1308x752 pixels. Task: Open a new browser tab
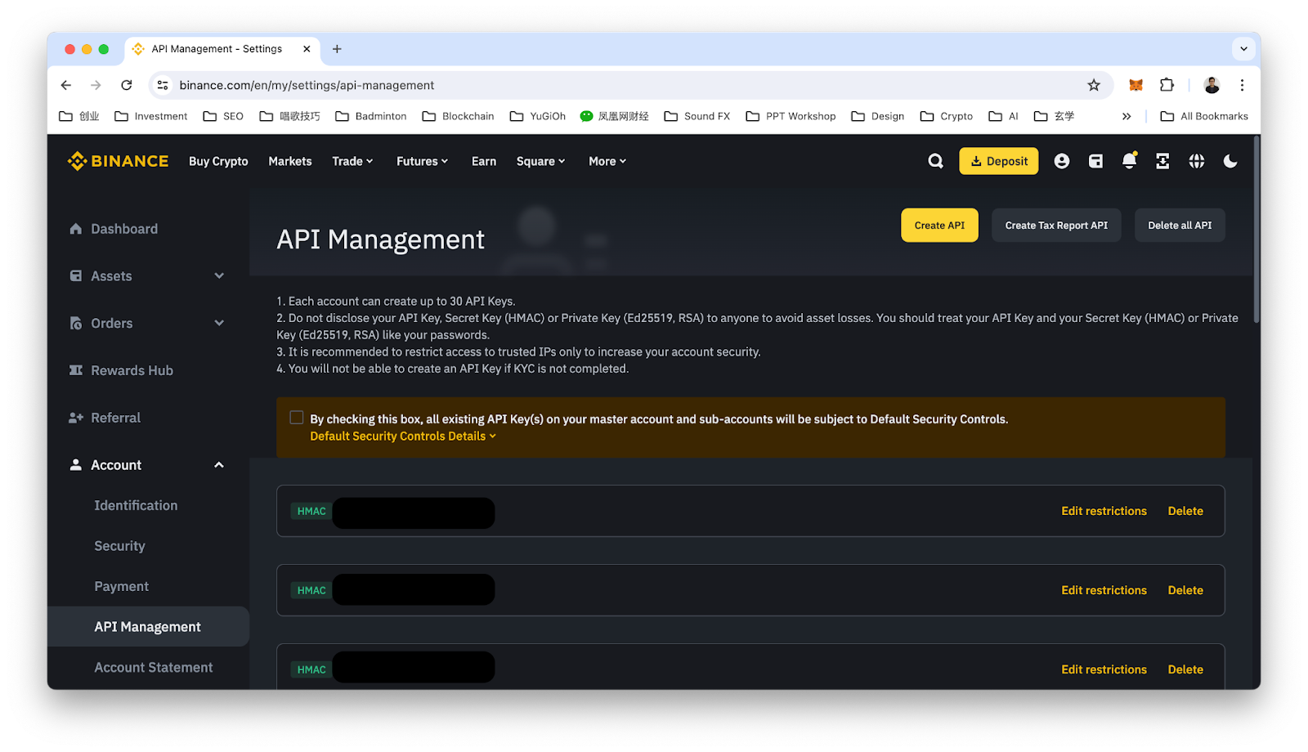337,49
